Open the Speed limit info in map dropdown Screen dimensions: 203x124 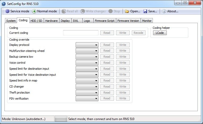pyautogui.click(x=87, y=81)
